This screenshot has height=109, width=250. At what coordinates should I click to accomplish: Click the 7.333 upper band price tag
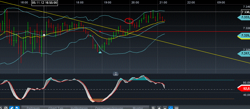[244, 17]
